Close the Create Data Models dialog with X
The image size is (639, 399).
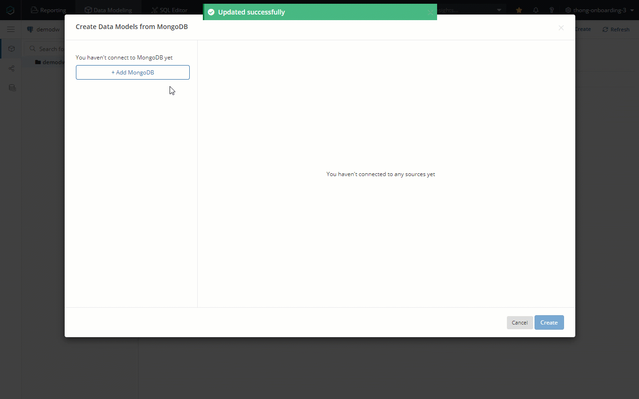(x=561, y=28)
